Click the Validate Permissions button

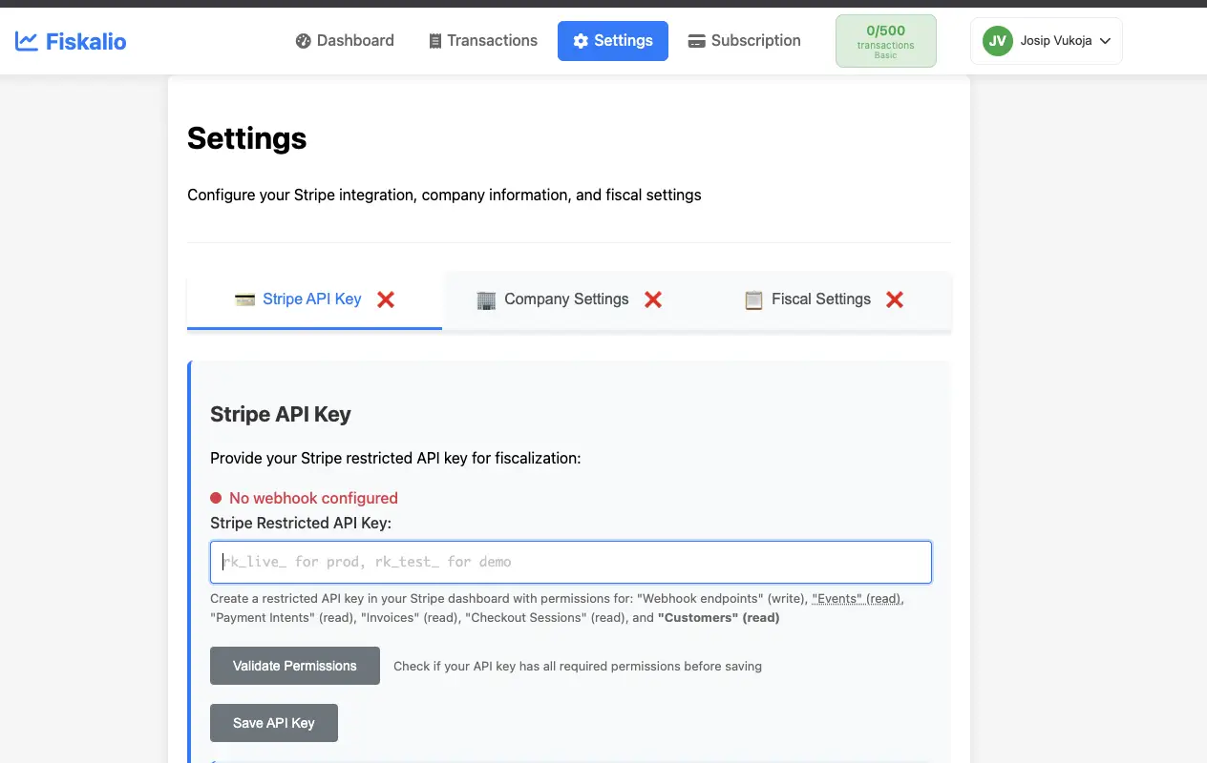coord(295,666)
